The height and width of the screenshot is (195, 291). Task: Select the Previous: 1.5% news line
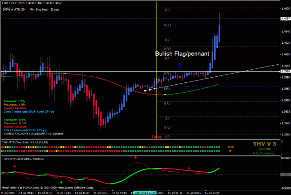(14, 105)
